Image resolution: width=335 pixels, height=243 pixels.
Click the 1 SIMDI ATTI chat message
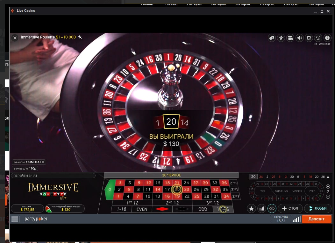[29, 162]
